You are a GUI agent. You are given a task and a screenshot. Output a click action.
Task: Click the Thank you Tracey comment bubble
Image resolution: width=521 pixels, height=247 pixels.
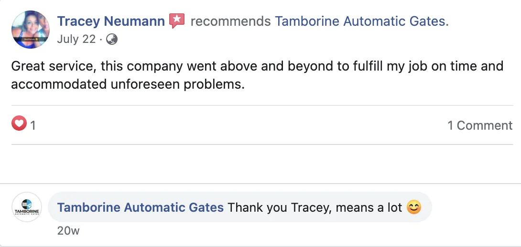(240, 207)
